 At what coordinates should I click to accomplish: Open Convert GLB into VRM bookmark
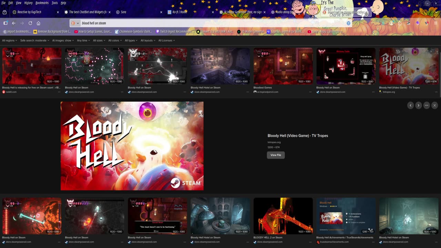pos(215,32)
